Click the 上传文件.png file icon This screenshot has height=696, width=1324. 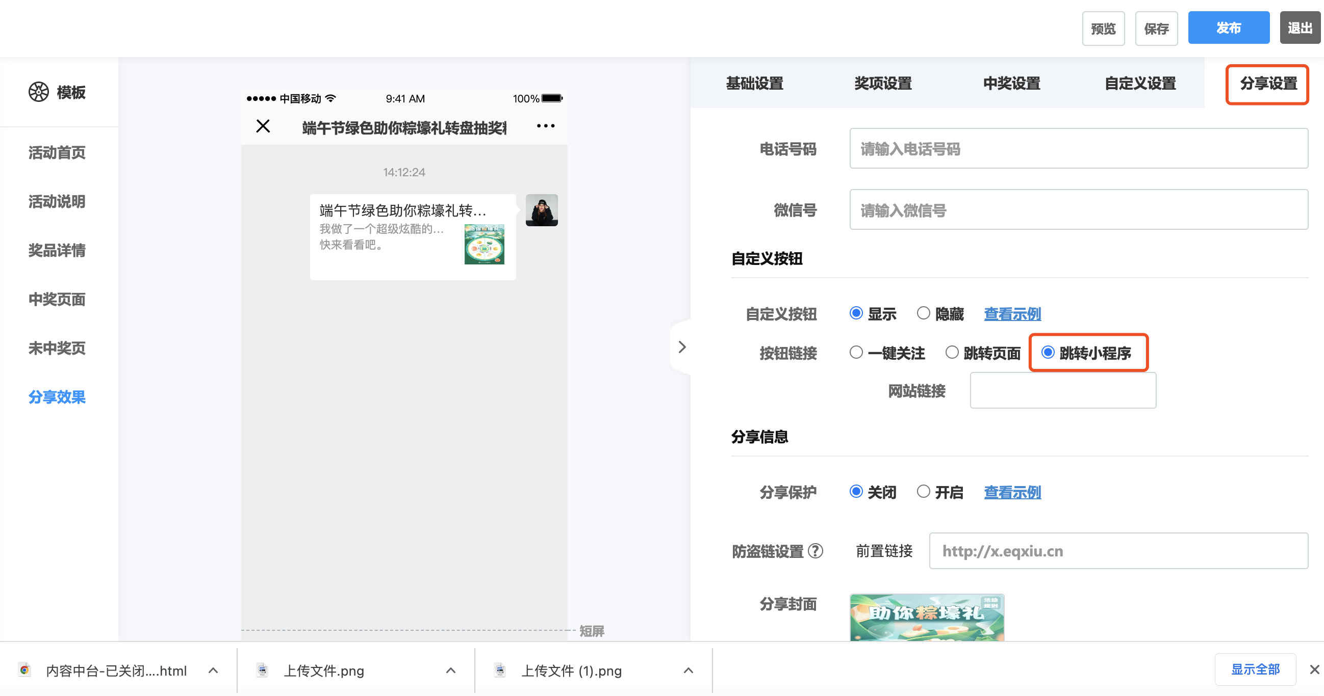click(x=262, y=670)
